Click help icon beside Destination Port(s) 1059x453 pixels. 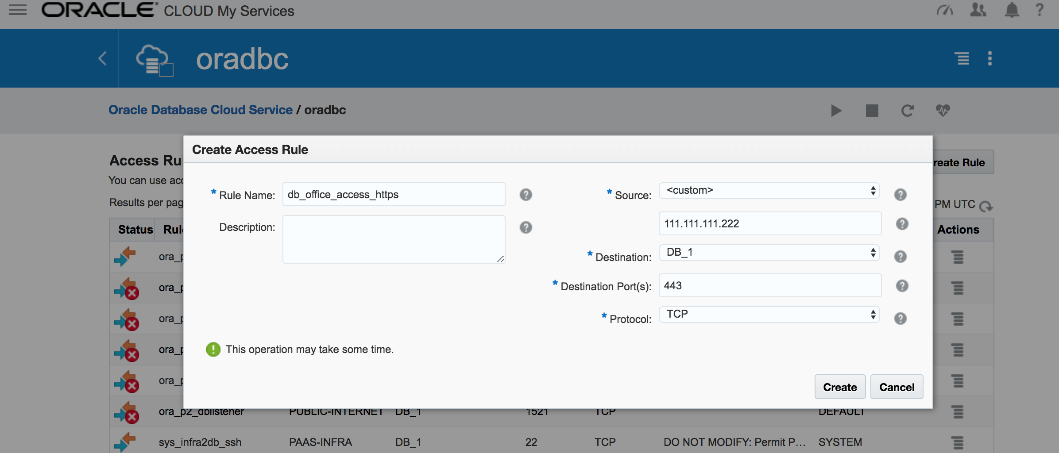click(x=902, y=286)
